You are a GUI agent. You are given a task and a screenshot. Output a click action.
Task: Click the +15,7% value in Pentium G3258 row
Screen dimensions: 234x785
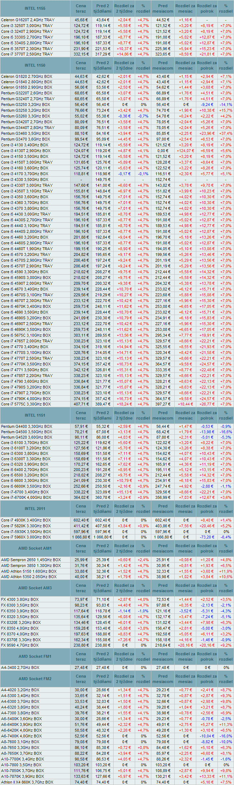point(226,110)
